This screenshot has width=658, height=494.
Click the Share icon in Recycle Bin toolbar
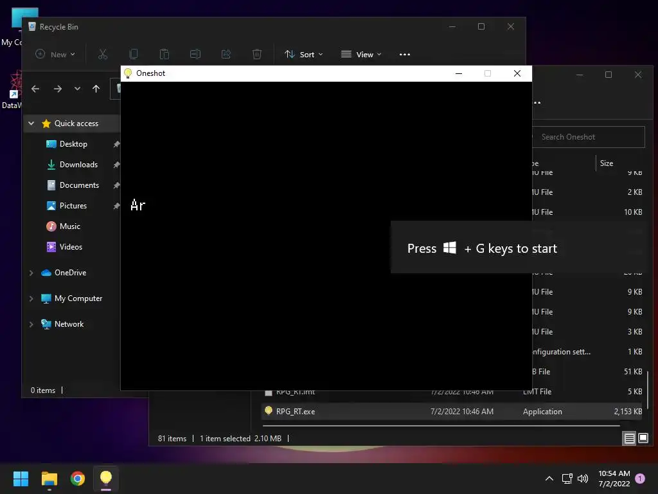[x=226, y=54]
